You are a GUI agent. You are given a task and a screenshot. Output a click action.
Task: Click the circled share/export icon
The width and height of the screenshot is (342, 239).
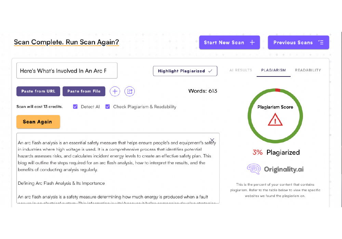click(130, 91)
